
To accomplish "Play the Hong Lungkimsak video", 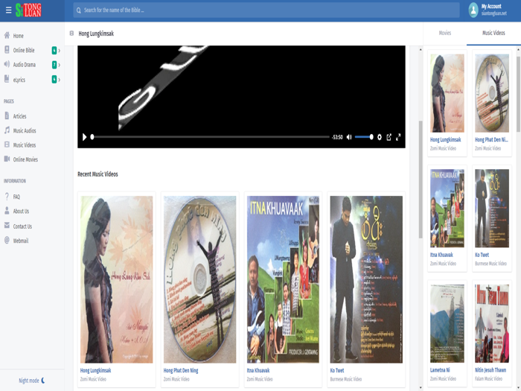I will tap(84, 137).
